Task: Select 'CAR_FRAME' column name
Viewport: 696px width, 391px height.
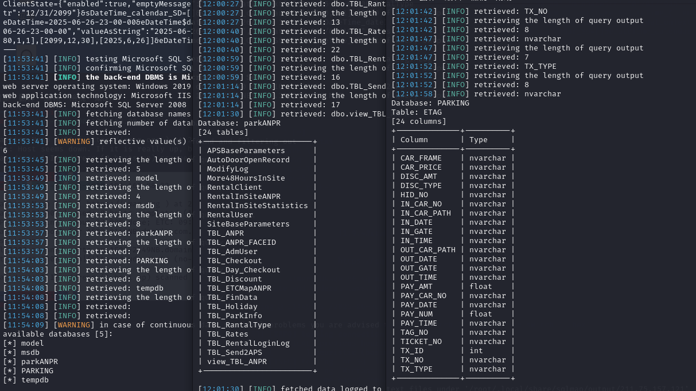Action: (421, 158)
